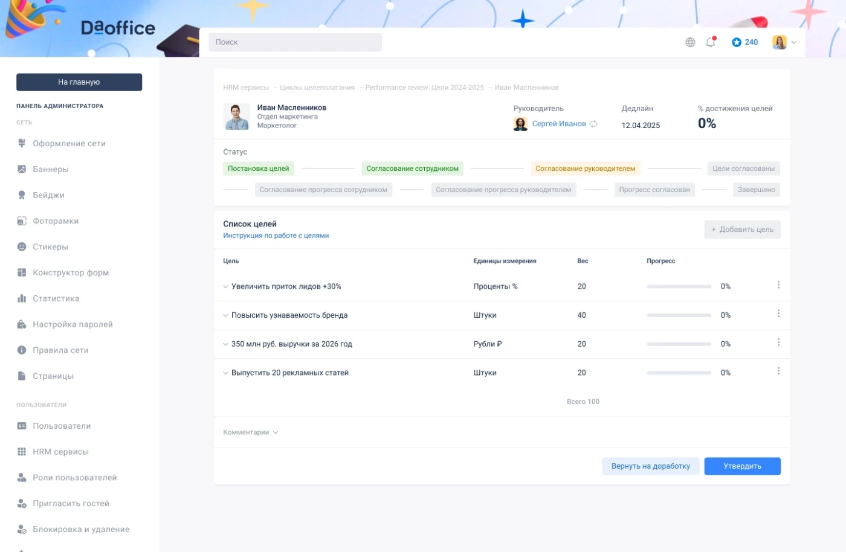Click progress bar of Выпустить 20 рекламных статей
Viewport: 846px width, 552px height.
tap(679, 373)
